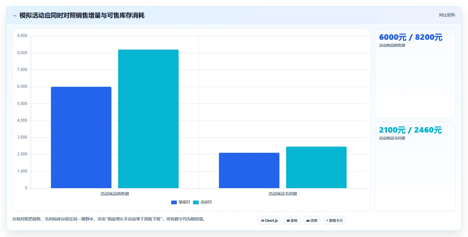This screenshot has width=468, height=237.
Task: Click the 基线日 bar for 活动商品毛利额
Action: [x=249, y=170]
